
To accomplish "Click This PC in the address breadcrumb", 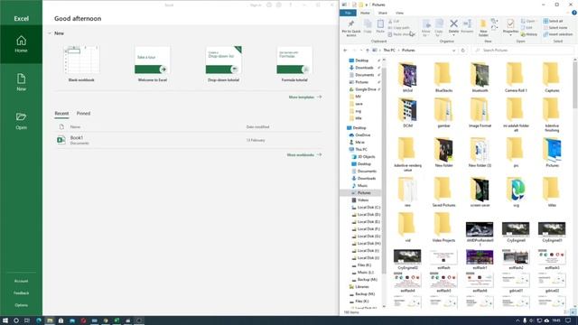I will pyautogui.click(x=389, y=51).
